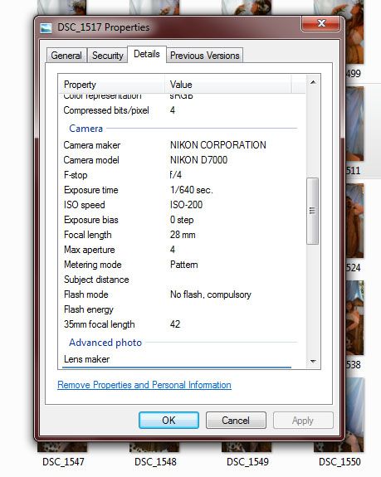Select the Max aperture property

point(90,250)
